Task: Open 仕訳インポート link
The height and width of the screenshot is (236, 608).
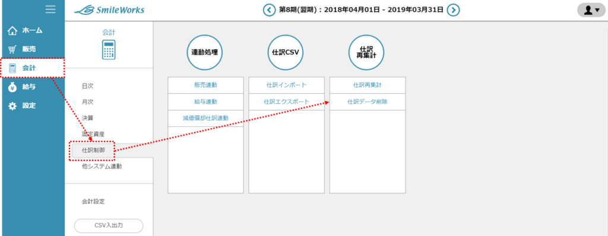Action: coord(287,85)
